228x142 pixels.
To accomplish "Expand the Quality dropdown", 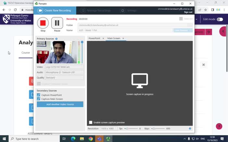I will coord(64,77).
